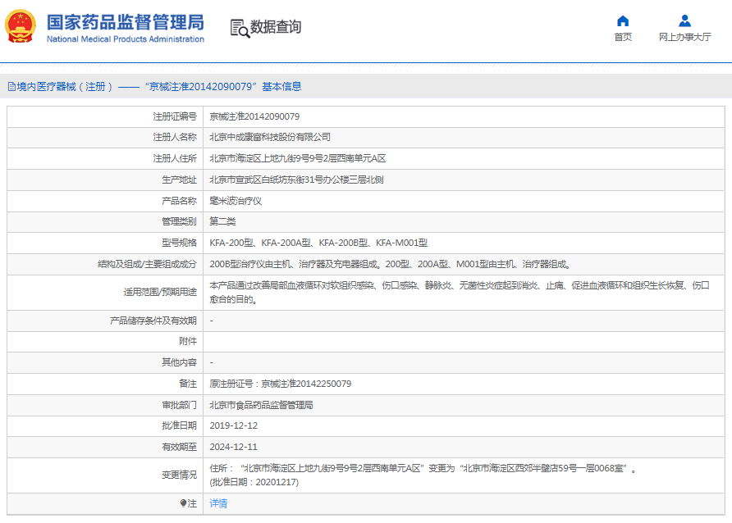Go to 首页 via the house icon
The image size is (732, 523).
click(623, 21)
